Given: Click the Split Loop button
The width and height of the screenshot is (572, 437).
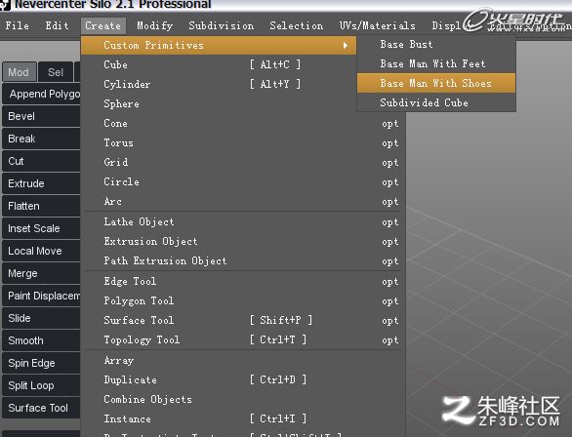Looking at the screenshot, I should point(41,385).
